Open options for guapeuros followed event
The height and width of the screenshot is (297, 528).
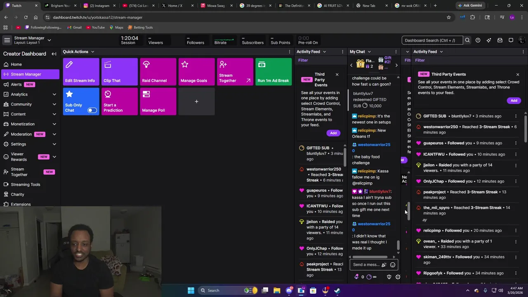coord(516,143)
